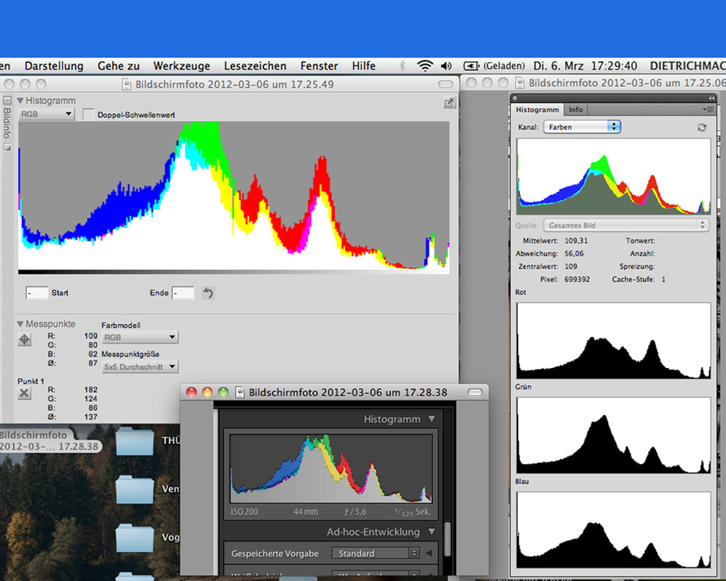Screen dimensions: 726x581
Task: Click the Vog folder icon on desktop
Action: 135,538
